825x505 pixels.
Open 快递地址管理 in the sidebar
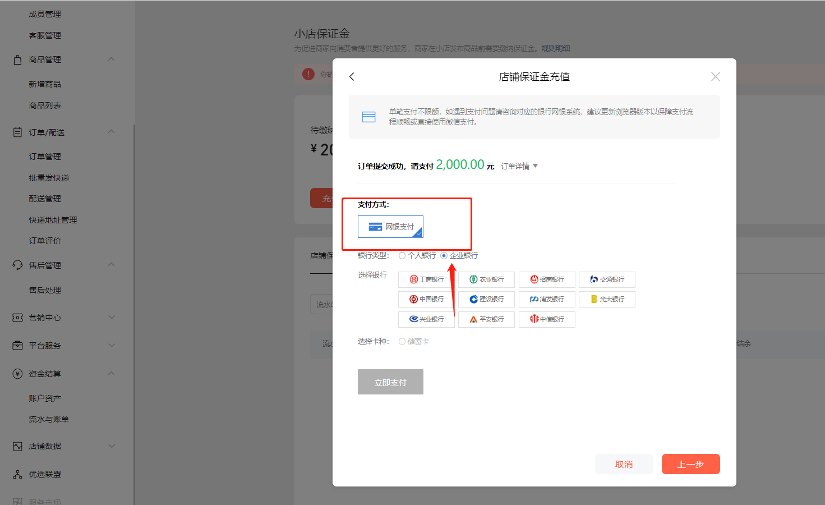click(53, 220)
